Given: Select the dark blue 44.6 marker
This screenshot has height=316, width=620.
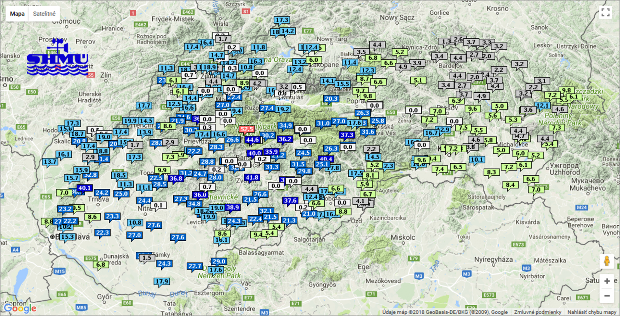Looking at the screenshot, I should point(252,140).
